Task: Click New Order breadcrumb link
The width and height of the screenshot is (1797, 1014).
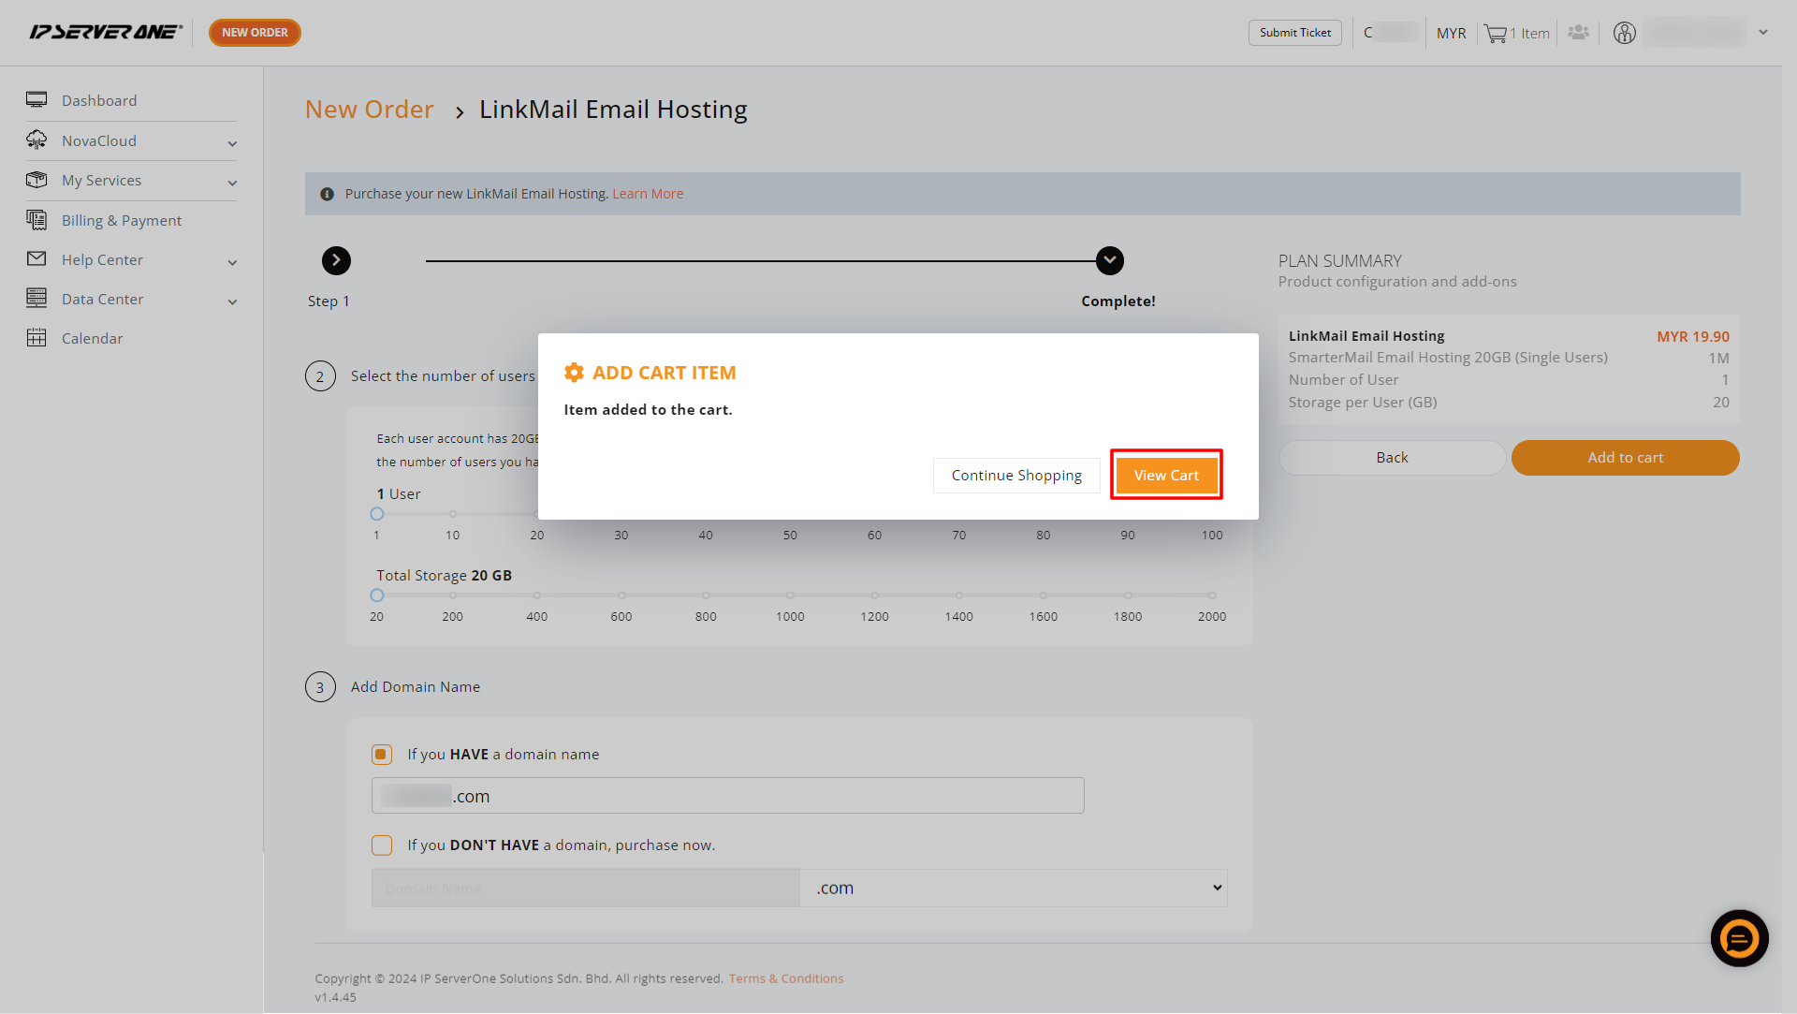Action: click(370, 110)
